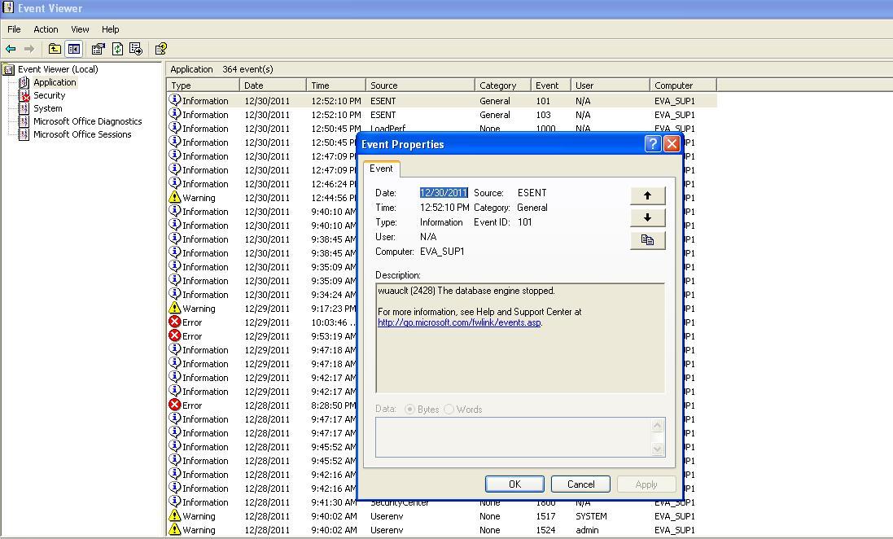Select the LoadPerf Information row
Viewport: 893px width, 539px height.
[441, 129]
